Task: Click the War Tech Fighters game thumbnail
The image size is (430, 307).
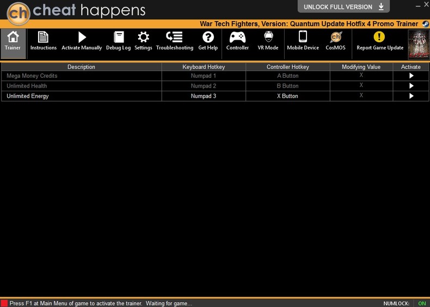Action: pos(419,45)
